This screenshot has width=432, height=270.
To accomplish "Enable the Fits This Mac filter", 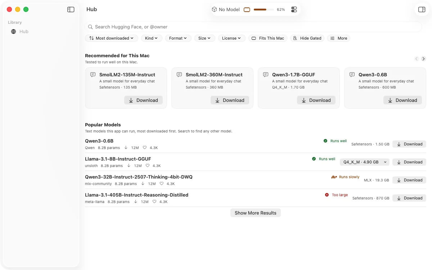I will [268, 38].
